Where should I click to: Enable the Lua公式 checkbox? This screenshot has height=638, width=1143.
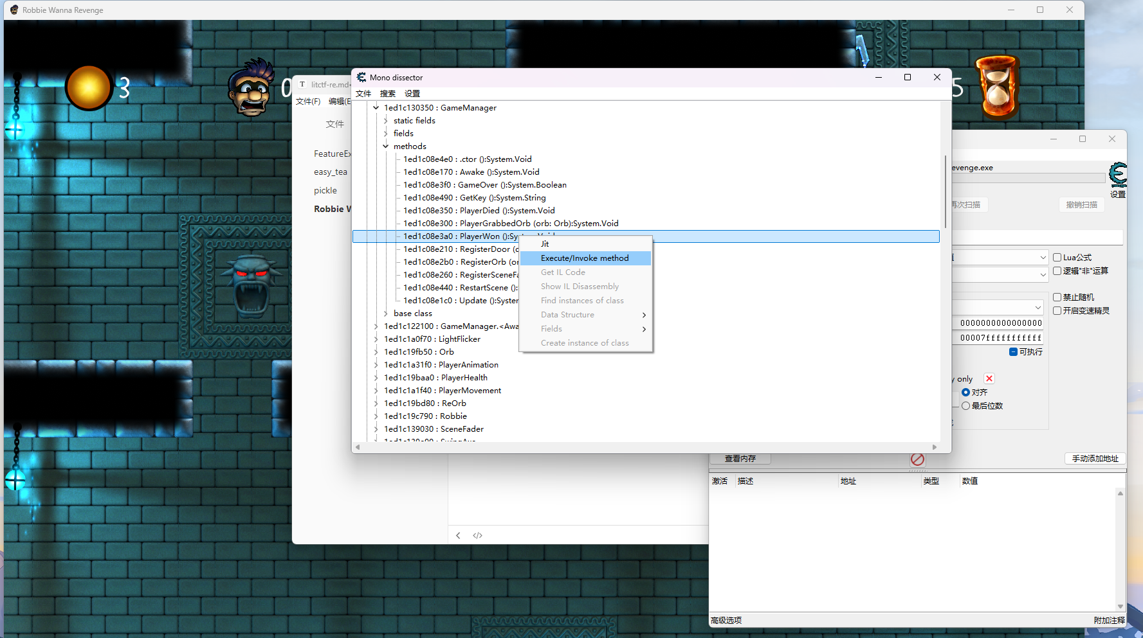(x=1057, y=258)
